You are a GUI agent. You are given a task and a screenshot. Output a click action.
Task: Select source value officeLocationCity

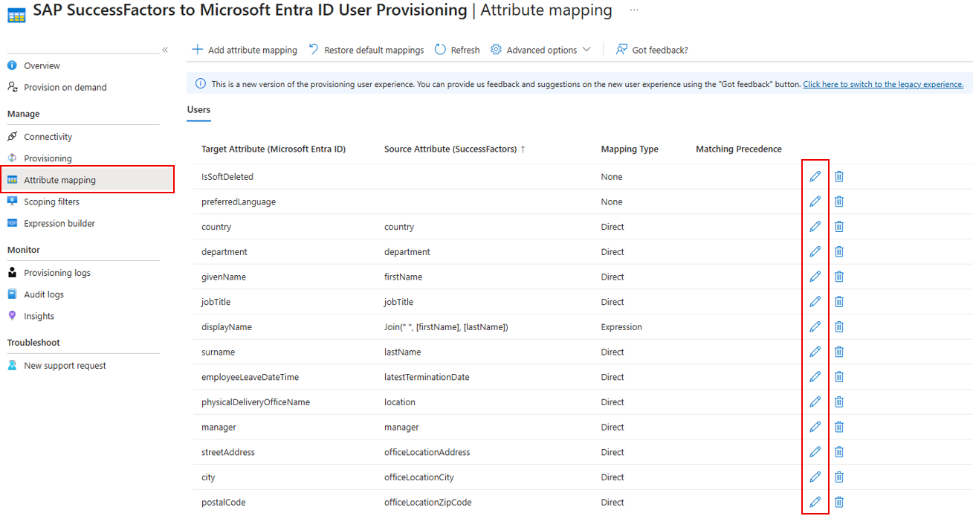(x=419, y=477)
